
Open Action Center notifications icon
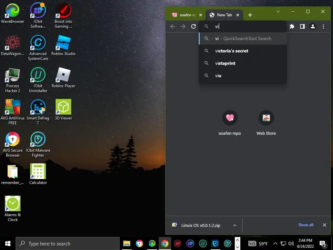(323, 244)
